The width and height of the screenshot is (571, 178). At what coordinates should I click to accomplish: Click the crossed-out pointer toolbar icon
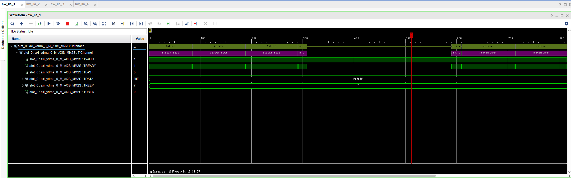coord(113,24)
